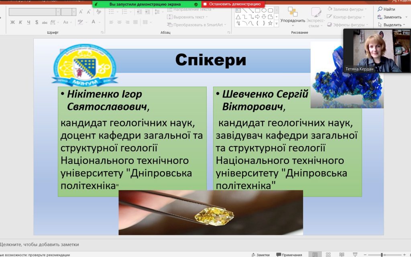Click green screen-sharing status bar
This screenshot has width=411, height=257.
[x=147, y=4]
